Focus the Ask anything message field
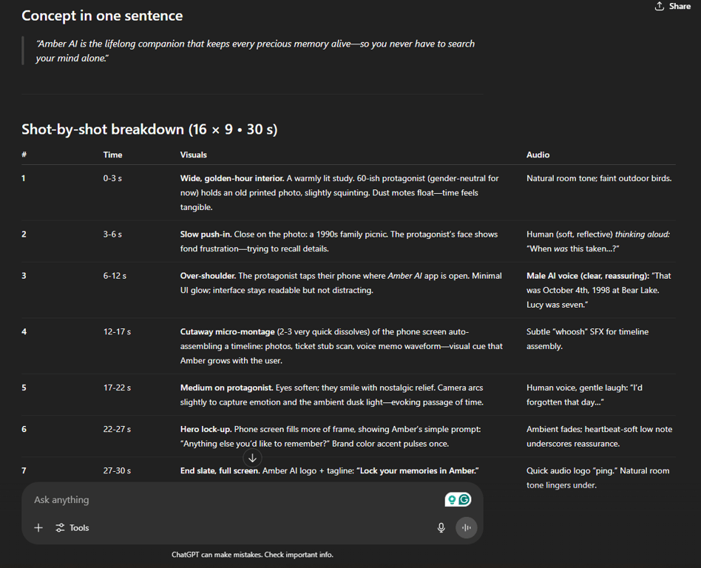701x568 pixels. tap(232, 499)
